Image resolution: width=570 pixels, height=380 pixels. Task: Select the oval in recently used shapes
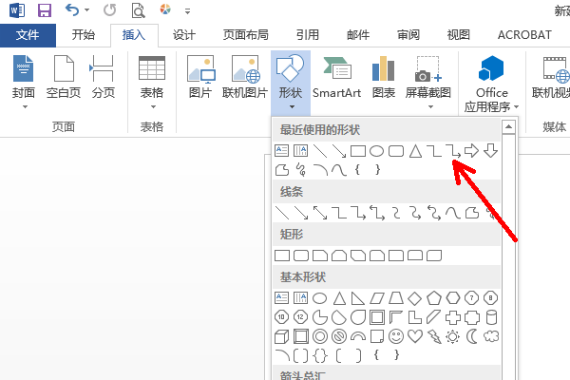(x=376, y=151)
